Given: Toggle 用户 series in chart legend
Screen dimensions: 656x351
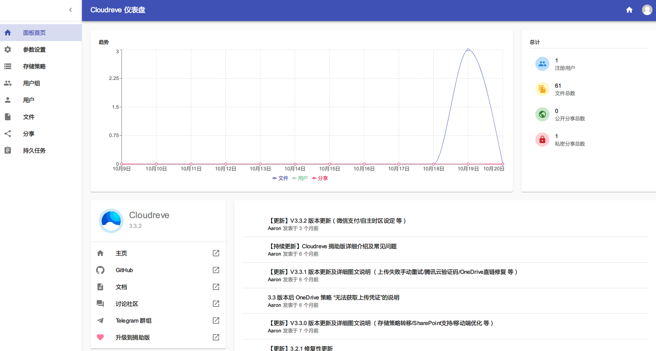Looking at the screenshot, I should 300,178.
